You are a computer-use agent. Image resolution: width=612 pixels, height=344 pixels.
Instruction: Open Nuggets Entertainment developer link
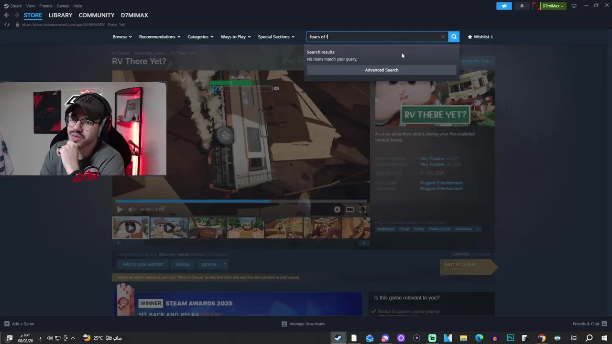pos(441,183)
